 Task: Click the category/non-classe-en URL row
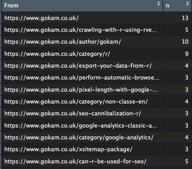click(x=76, y=102)
